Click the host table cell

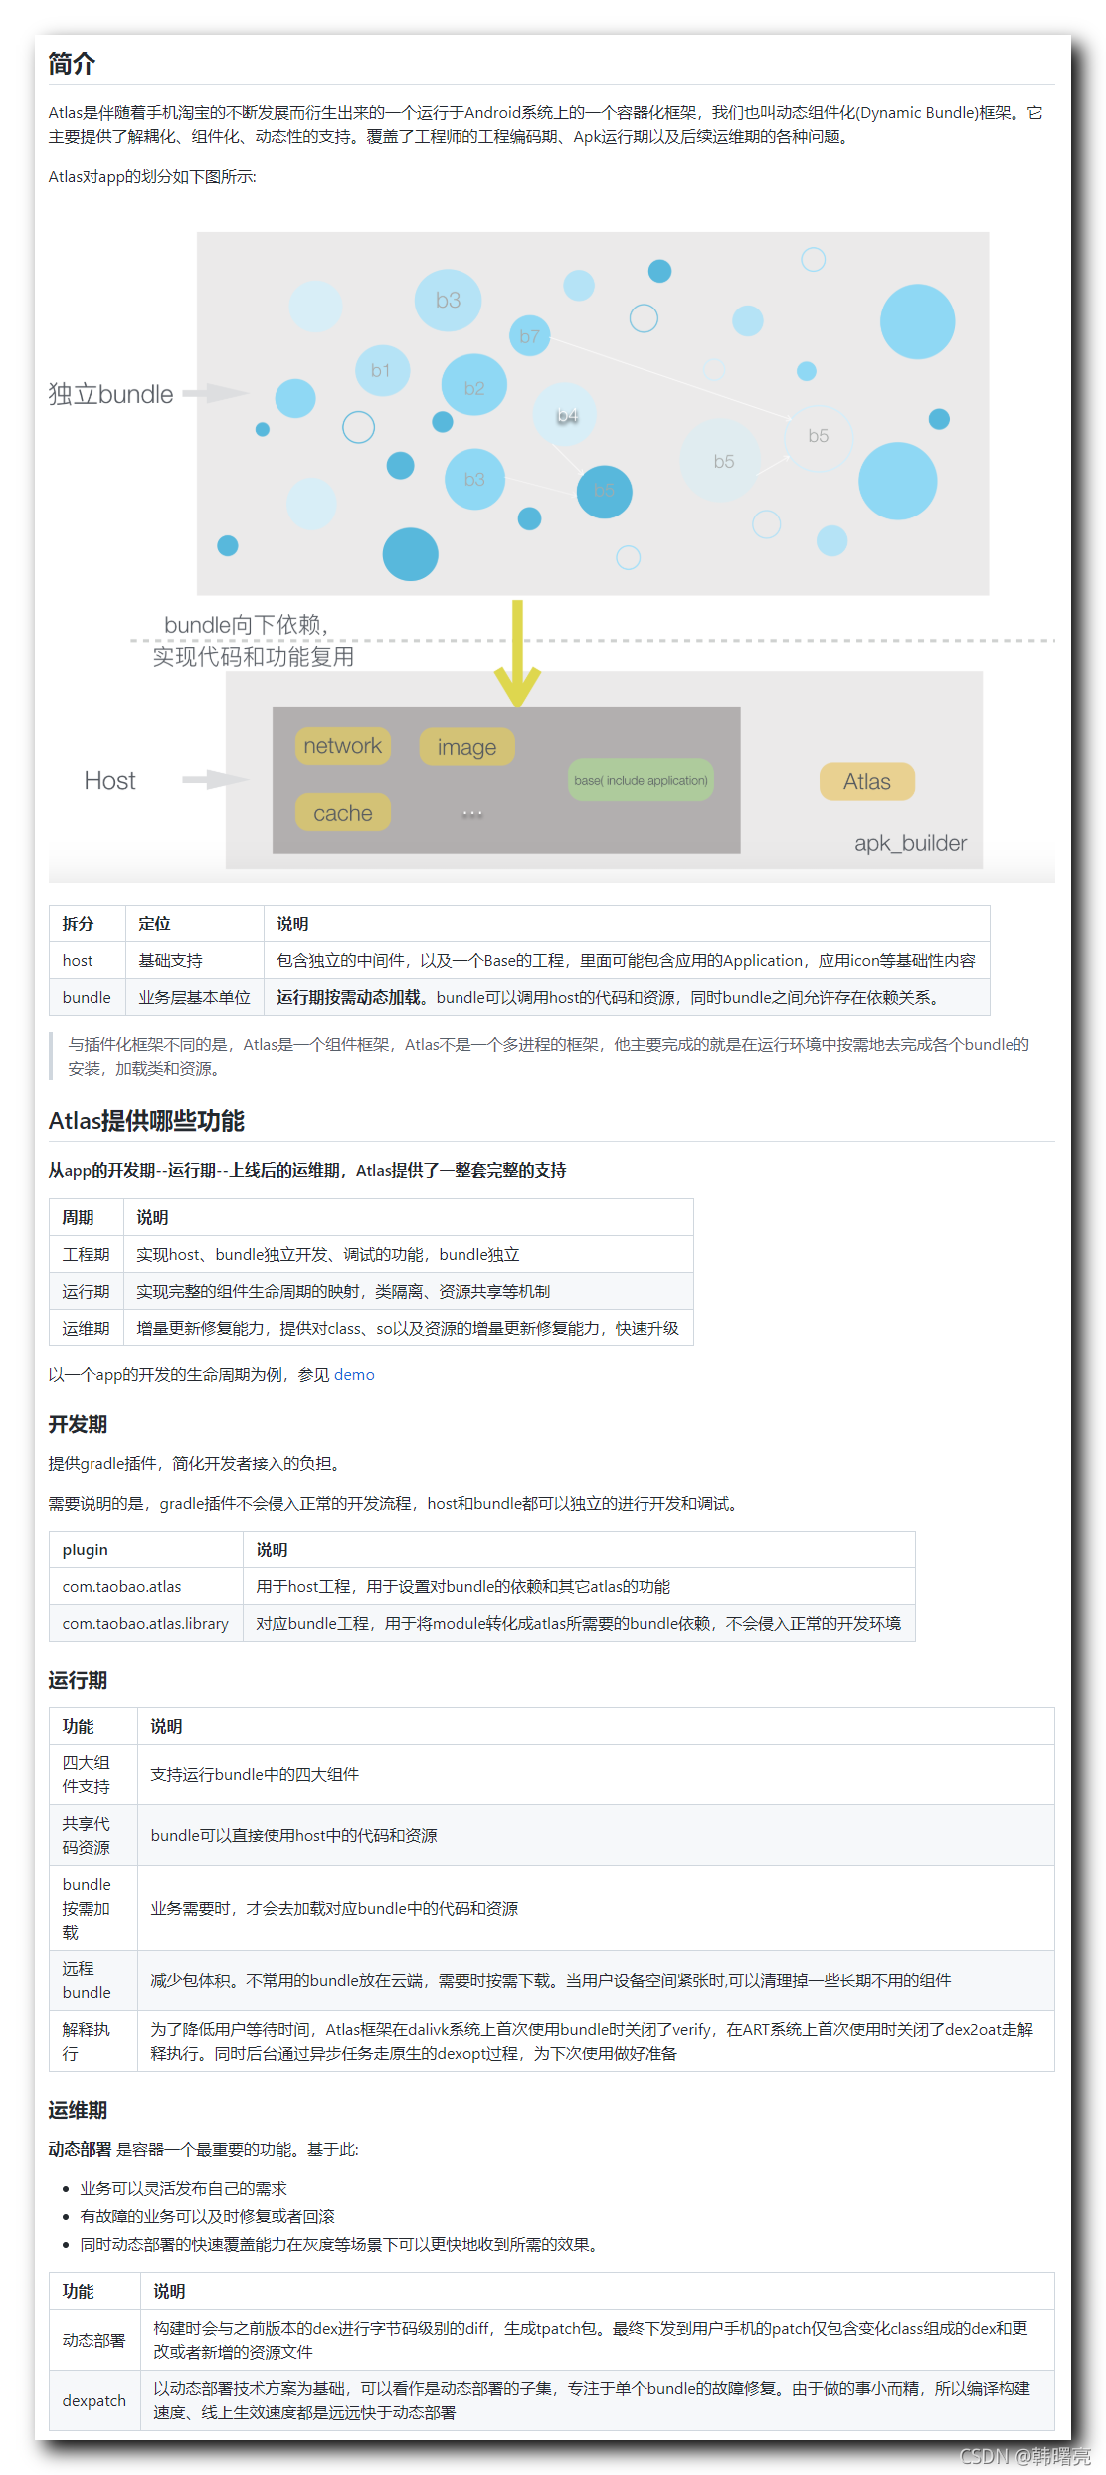[x=87, y=960]
